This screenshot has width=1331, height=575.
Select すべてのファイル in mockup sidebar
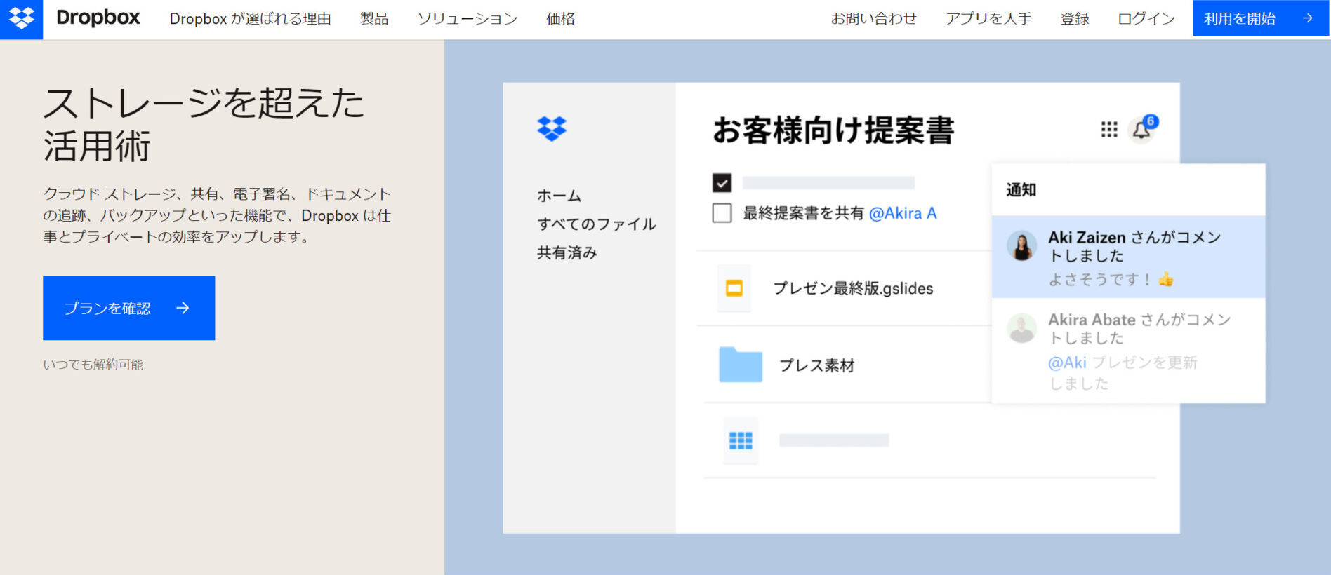click(x=597, y=224)
